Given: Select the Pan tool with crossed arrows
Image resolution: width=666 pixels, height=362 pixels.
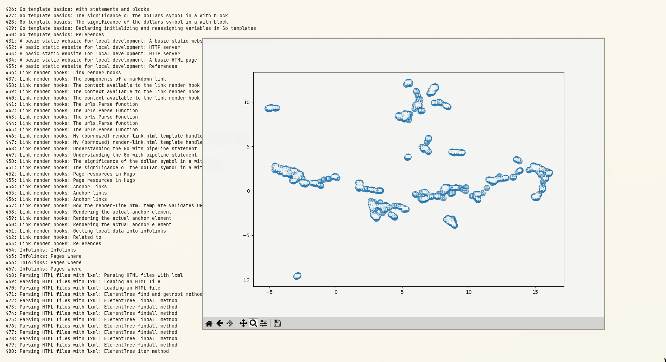Looking at the screenshot, I should (243, 323).
